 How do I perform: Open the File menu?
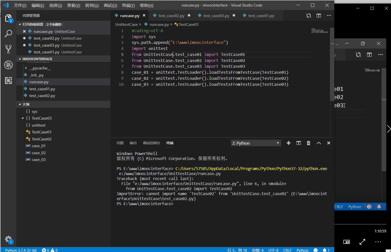[x=20, y=5]
